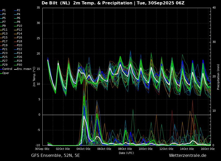Image resolution: width=221 pixels, height=161 pixels.
Task: Click the 2m Temp. (°C) axis label
Action: tap(34, 77)
